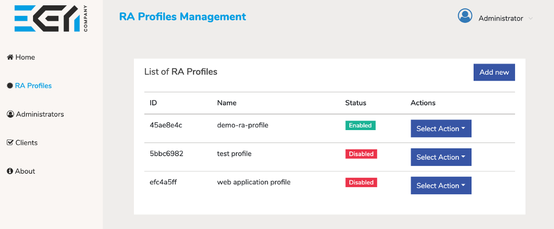Screen dimensions: 554x229
Task: Click the Actions column header
Action: pyautogui.click(x=423, y=103)
